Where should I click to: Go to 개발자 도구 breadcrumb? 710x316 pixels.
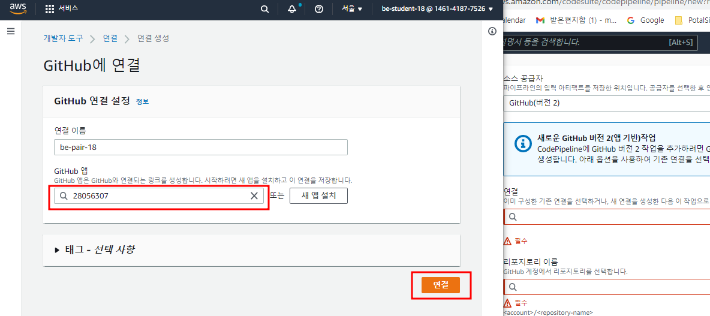tap(63, 38)
